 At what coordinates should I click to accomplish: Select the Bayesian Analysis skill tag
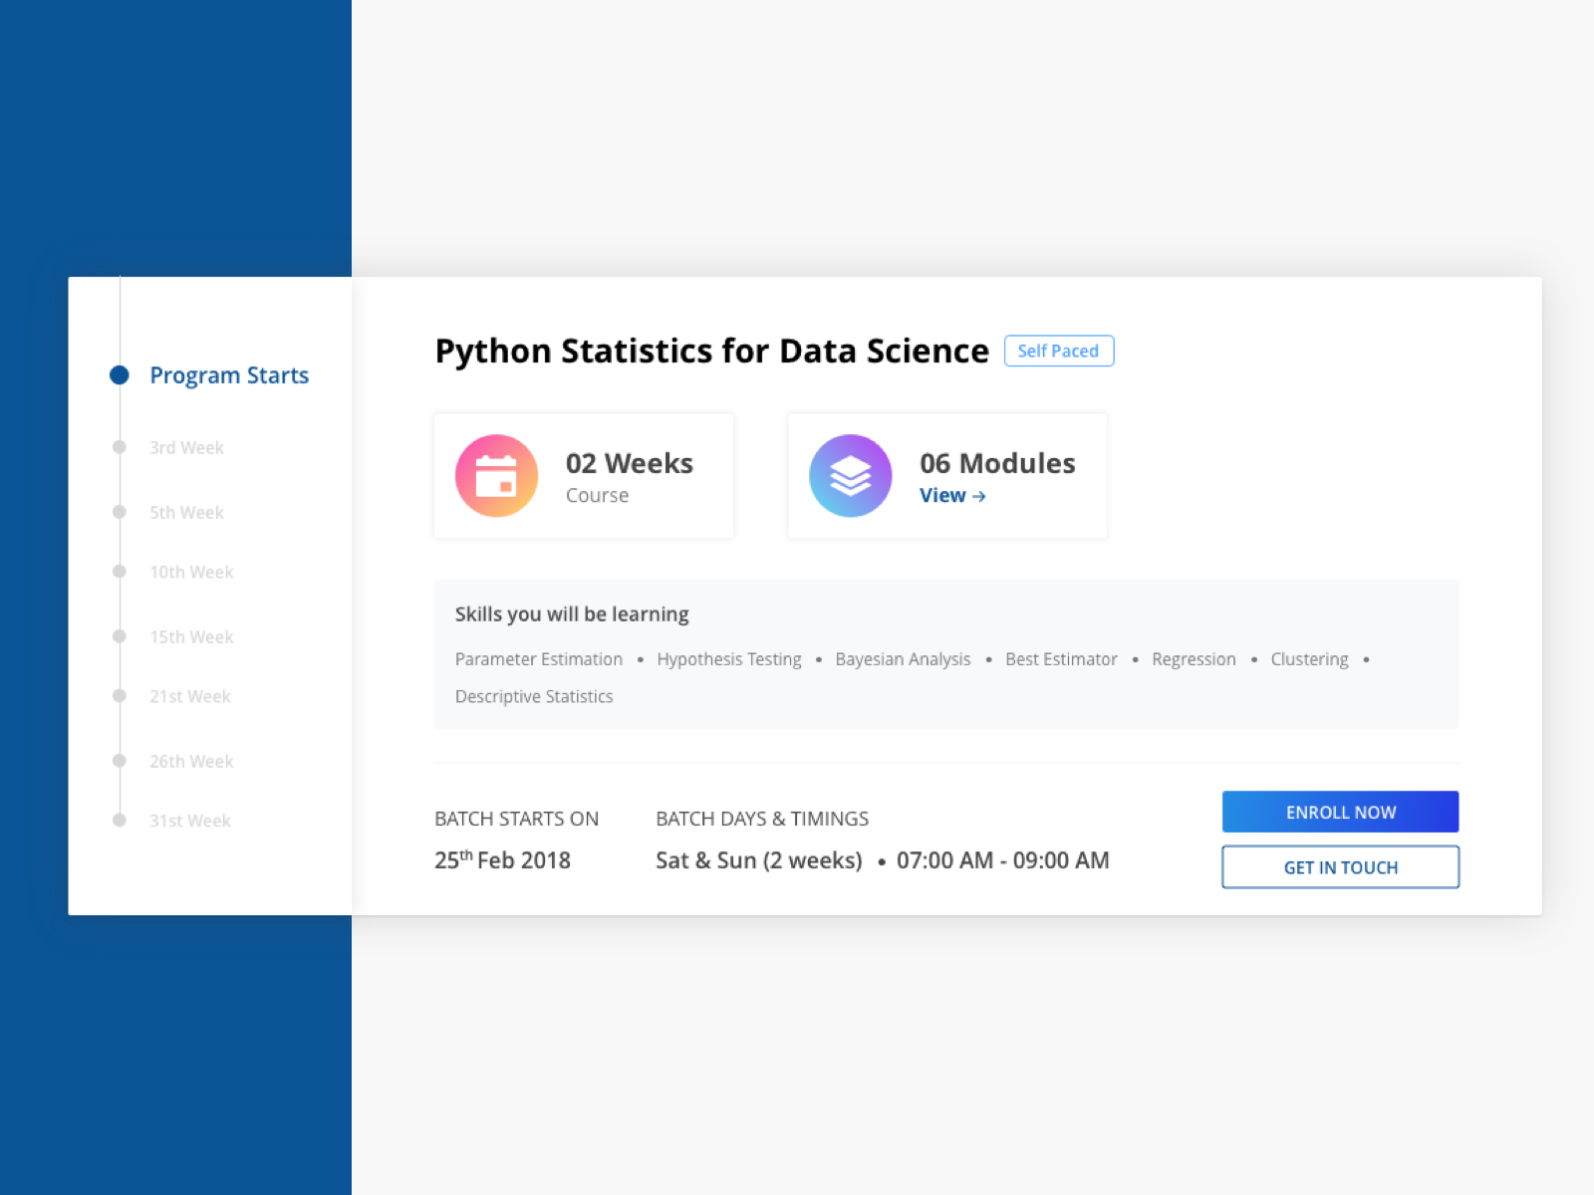pyautogui.click(x=903, y=658)
